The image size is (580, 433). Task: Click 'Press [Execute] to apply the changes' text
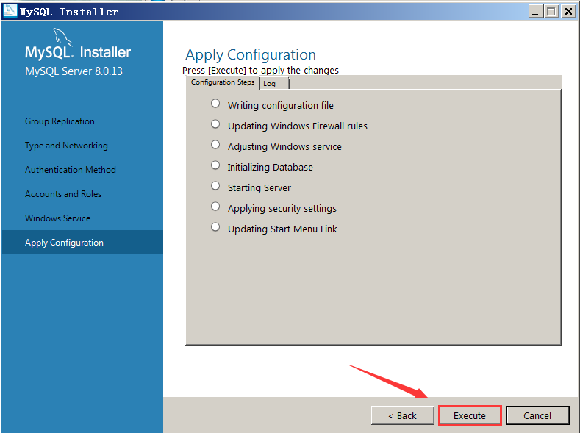point(260,71)
